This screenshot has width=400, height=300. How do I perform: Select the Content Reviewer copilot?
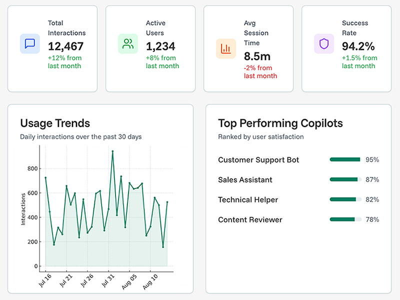pos(250,220)
